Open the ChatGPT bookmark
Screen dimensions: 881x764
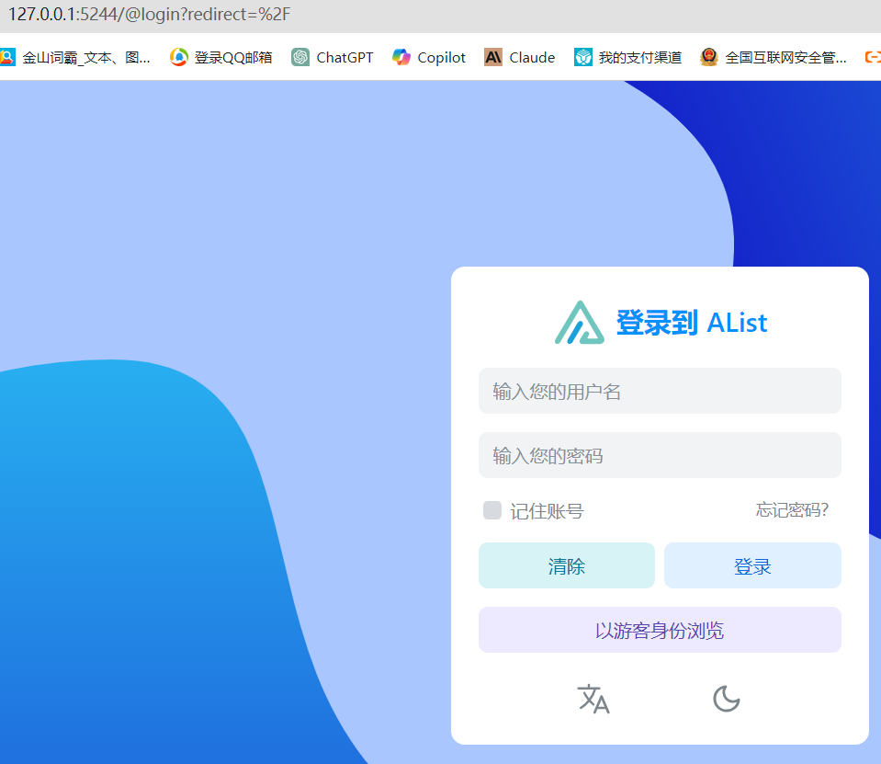click(333, 57)
